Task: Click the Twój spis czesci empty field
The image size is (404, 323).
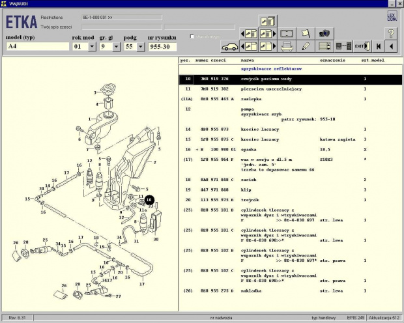Action: click(x=122, y=27)
